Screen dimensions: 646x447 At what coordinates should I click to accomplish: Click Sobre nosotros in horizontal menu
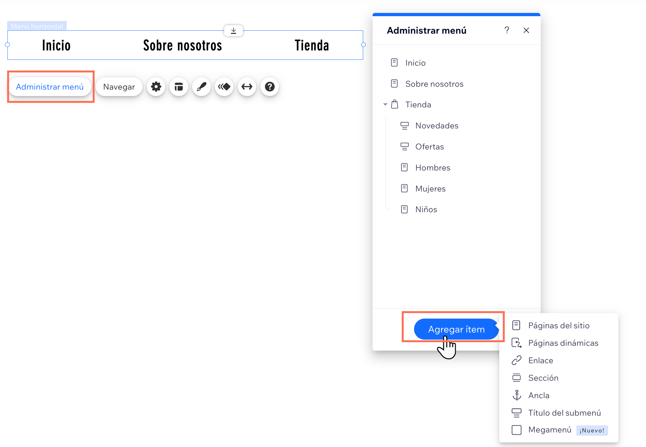[x=183, y=45]
